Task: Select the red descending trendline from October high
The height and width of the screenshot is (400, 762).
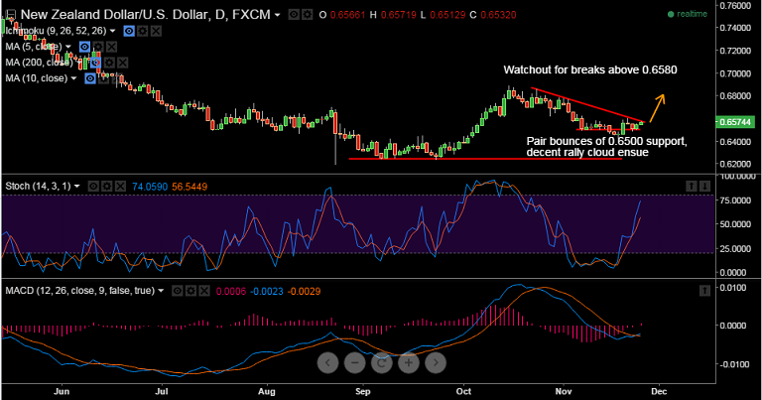Action: coord(588,105)
